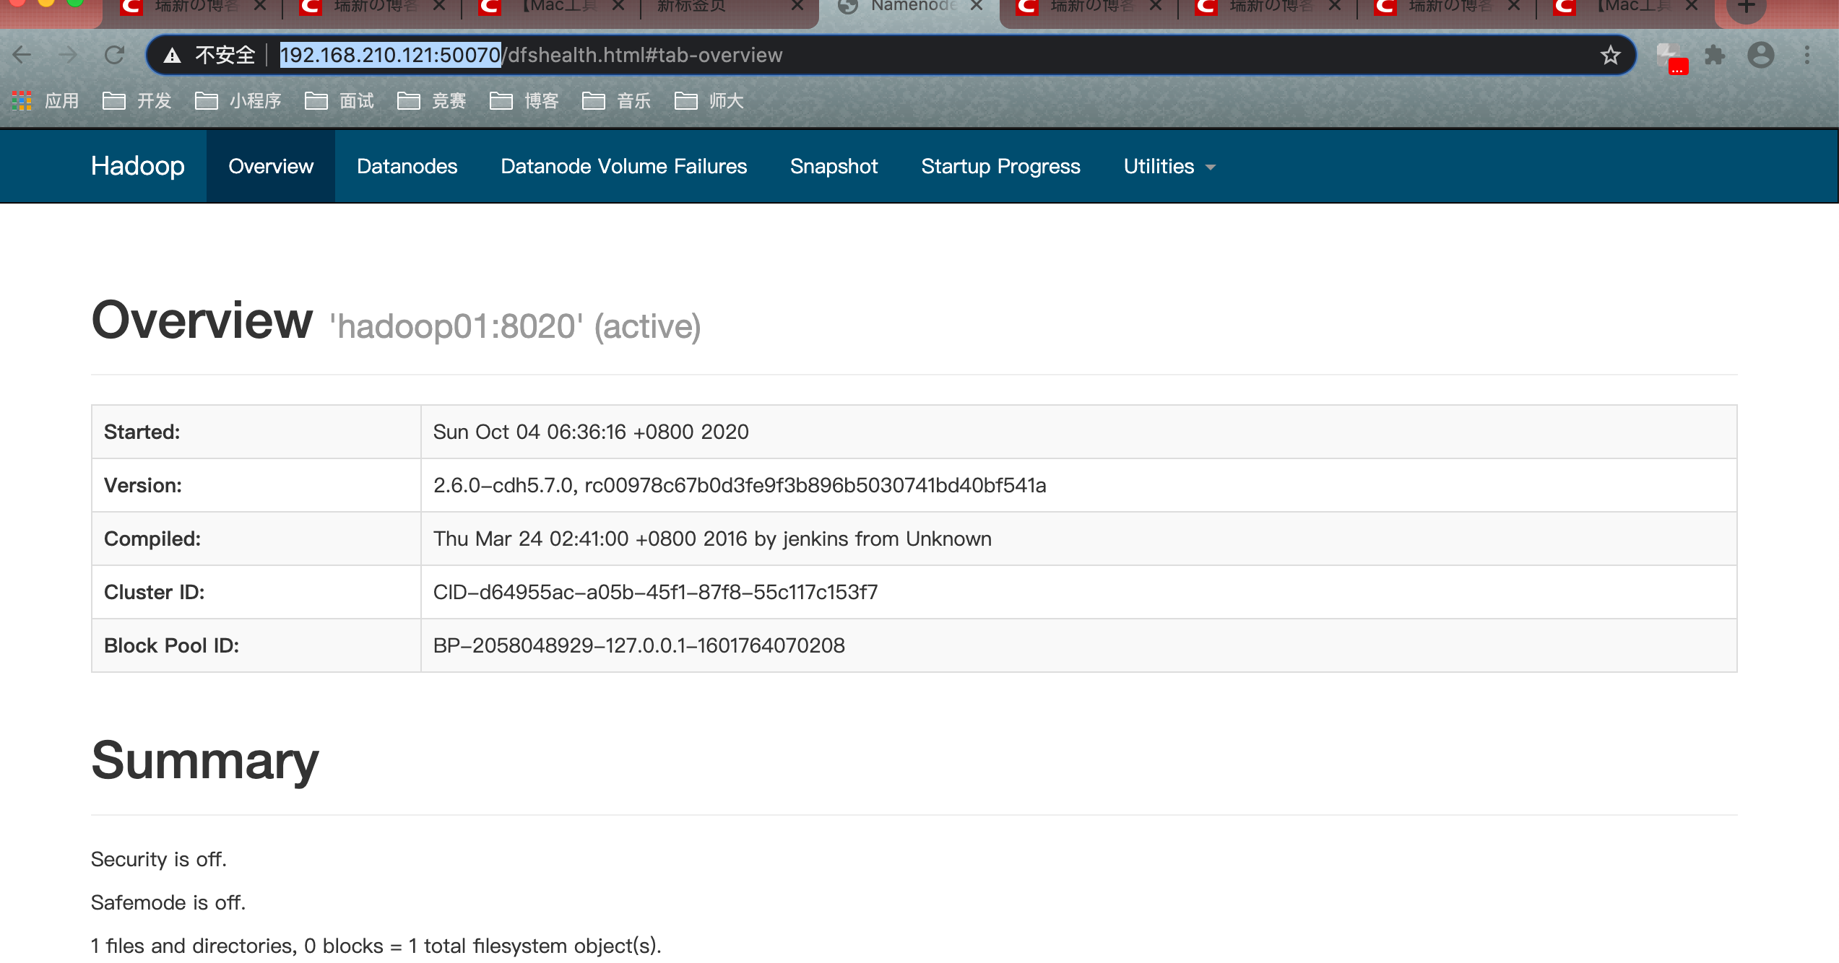Open the 师大 bookmark folder
This screenshot has height=963, width=1839.
click(x=709, y=100)
